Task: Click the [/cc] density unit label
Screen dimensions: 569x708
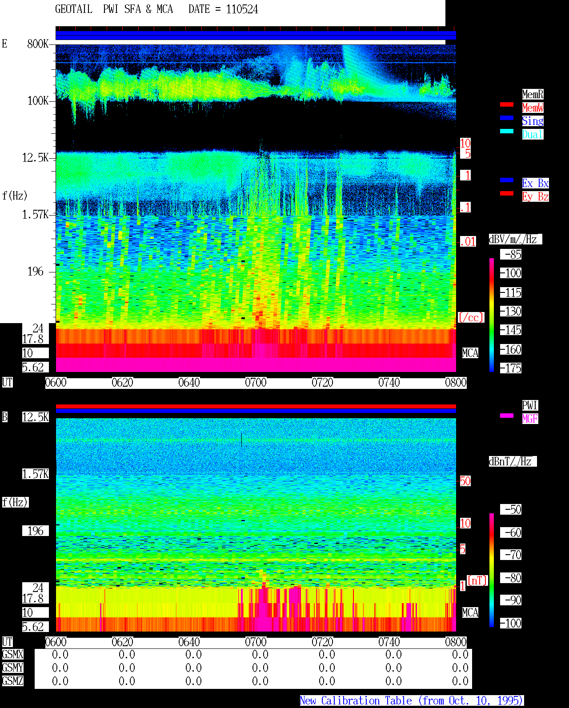Action: pos(471,317)
